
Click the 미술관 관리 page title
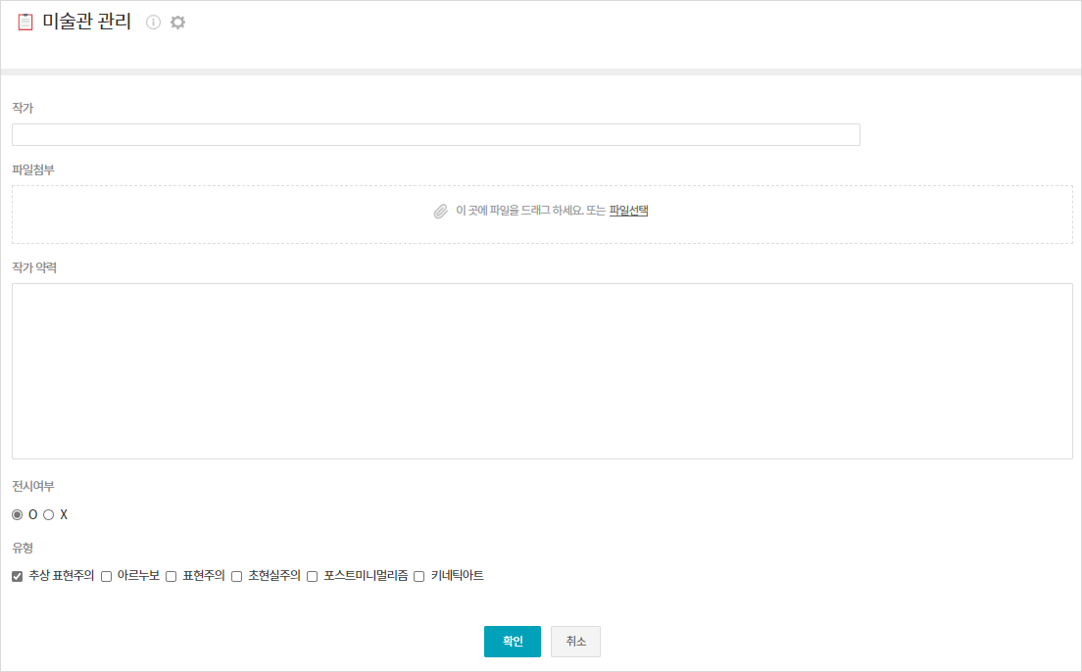pyautogui.click(x=86, y=23)
